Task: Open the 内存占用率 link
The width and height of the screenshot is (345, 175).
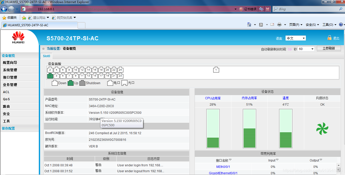Action: (249, 98)
